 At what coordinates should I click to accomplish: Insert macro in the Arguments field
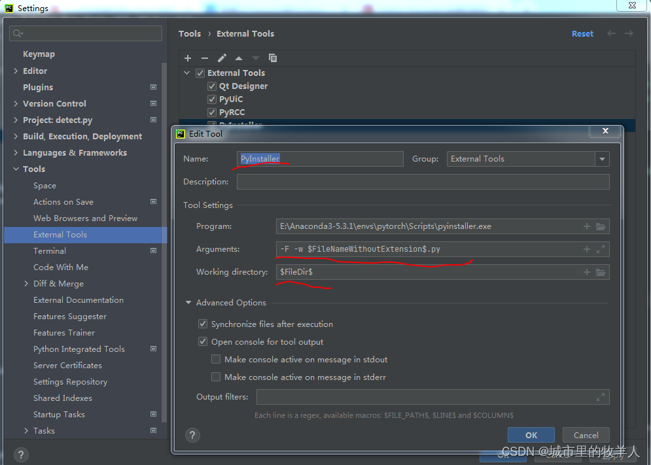coord(587,249)
